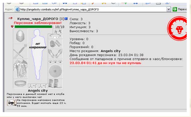Click the silence spell description text
The width and height of the screenshot is (191, 117).
41,103
